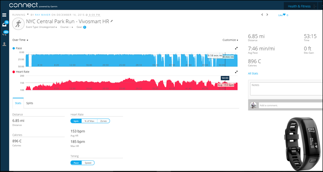Screen dimensions: 323x172
Task: Open the Health & Fitness header tab
Action: [299, 6]
